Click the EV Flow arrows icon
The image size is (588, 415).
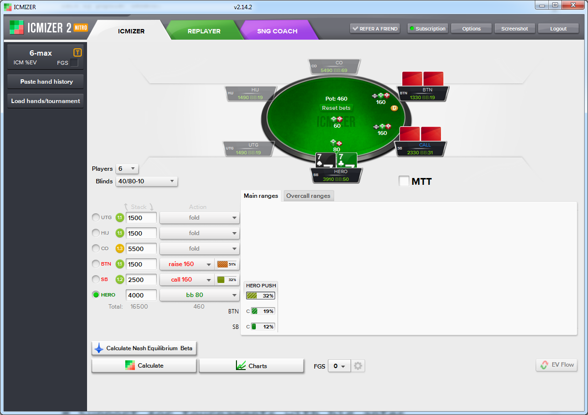click(x=544, y=365)
